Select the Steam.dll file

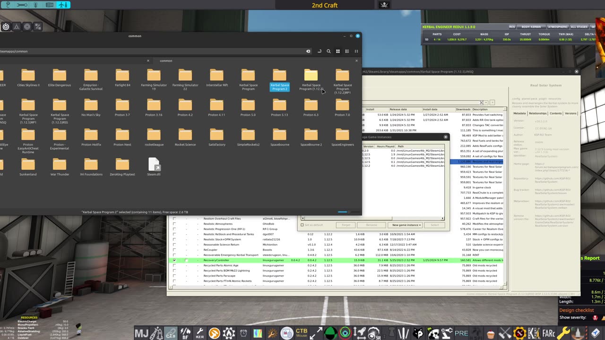coord(154,168)
